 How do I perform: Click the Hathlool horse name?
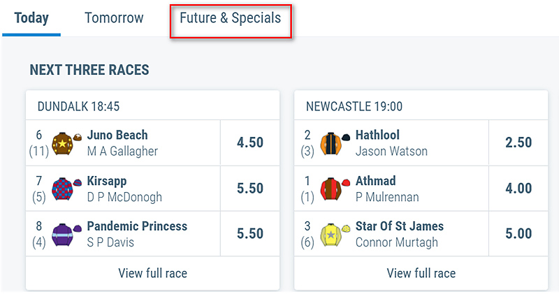coord(377,135)
